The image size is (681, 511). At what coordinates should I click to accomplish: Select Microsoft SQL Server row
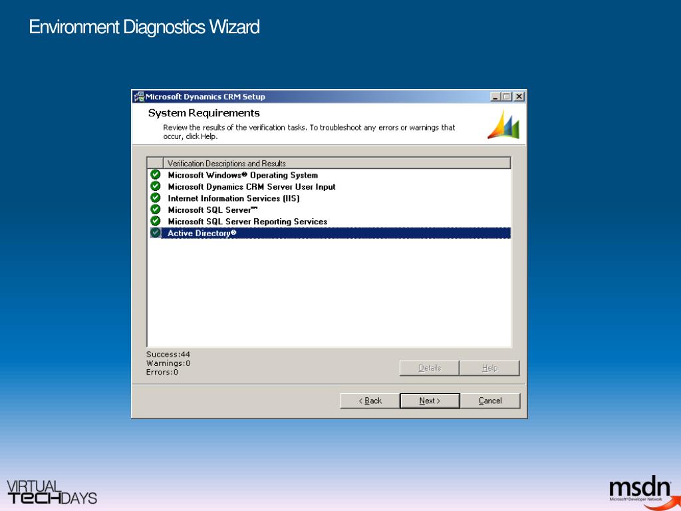[x=330, y=210]
